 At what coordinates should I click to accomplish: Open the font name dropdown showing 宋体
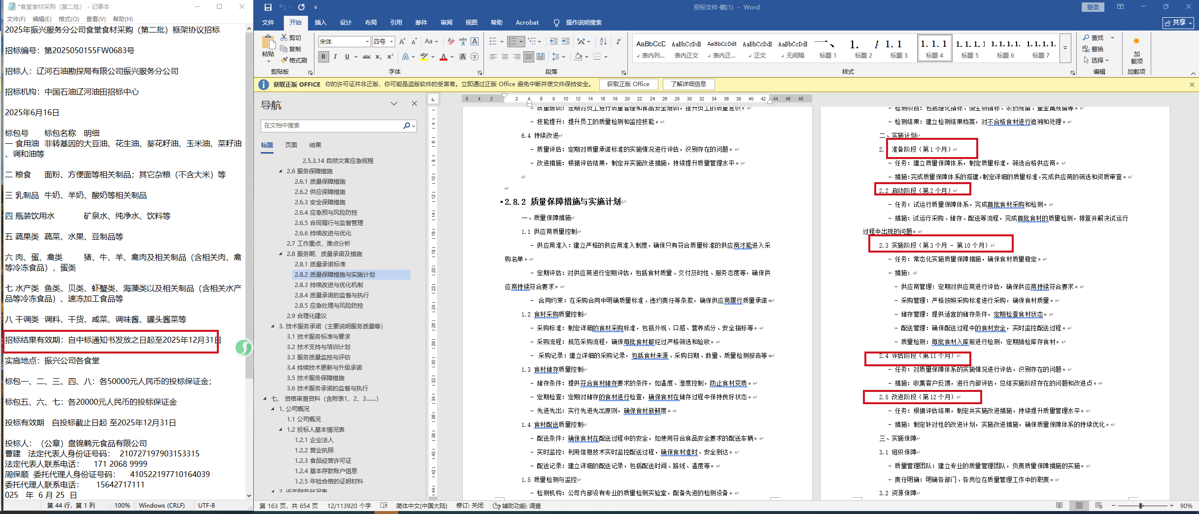pyautogui.click(x=367, y=42)
